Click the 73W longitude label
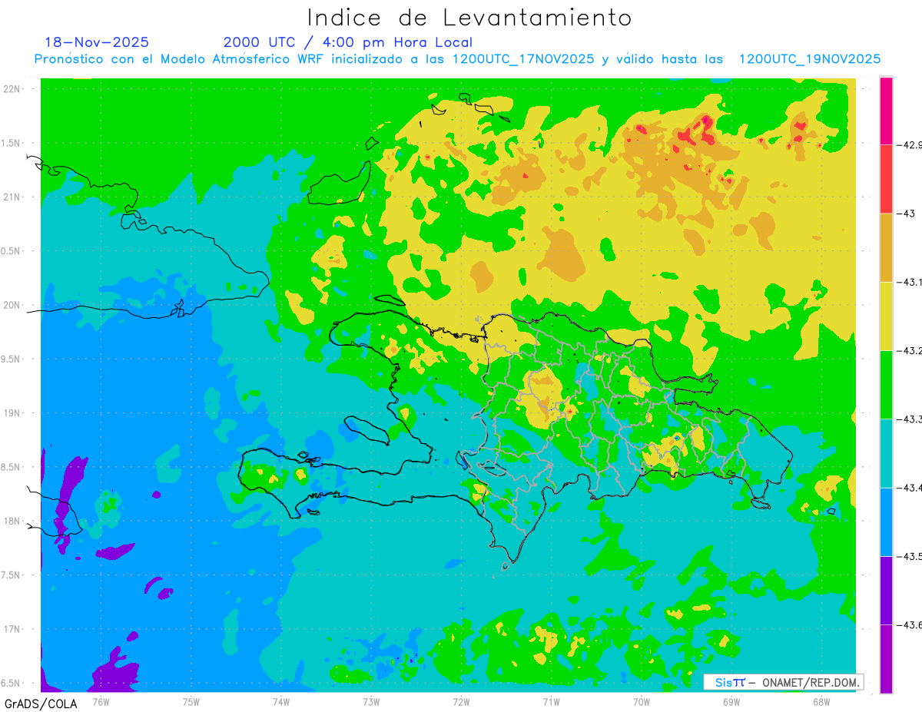 click(371, 702)
